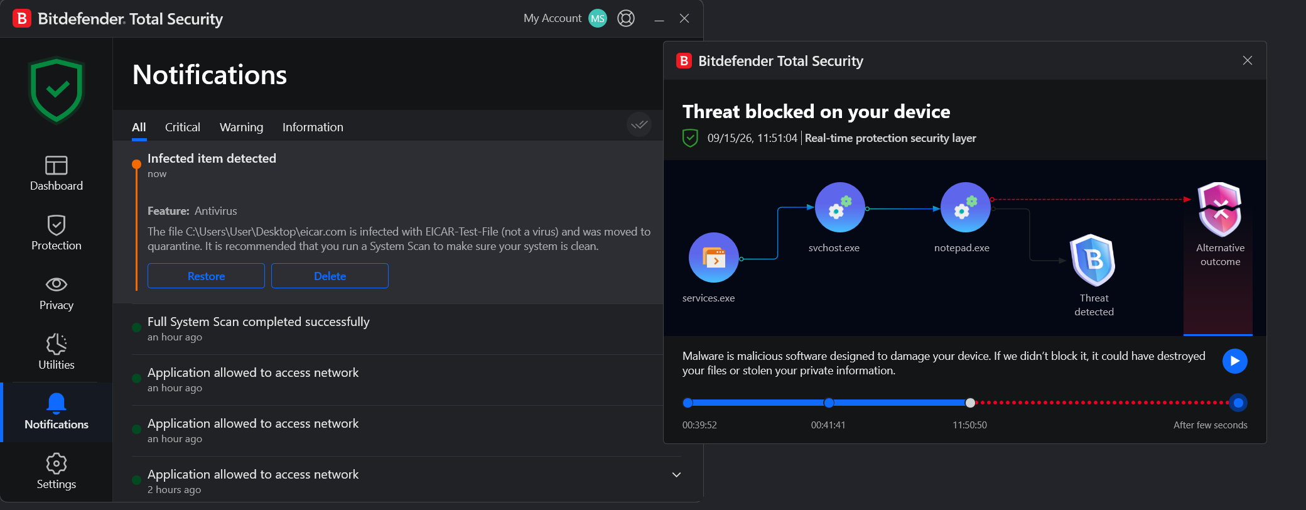Viewport: 1306px width, 510px height.
Task: Click the orange status dot of infected item
Action: (136, 164)
